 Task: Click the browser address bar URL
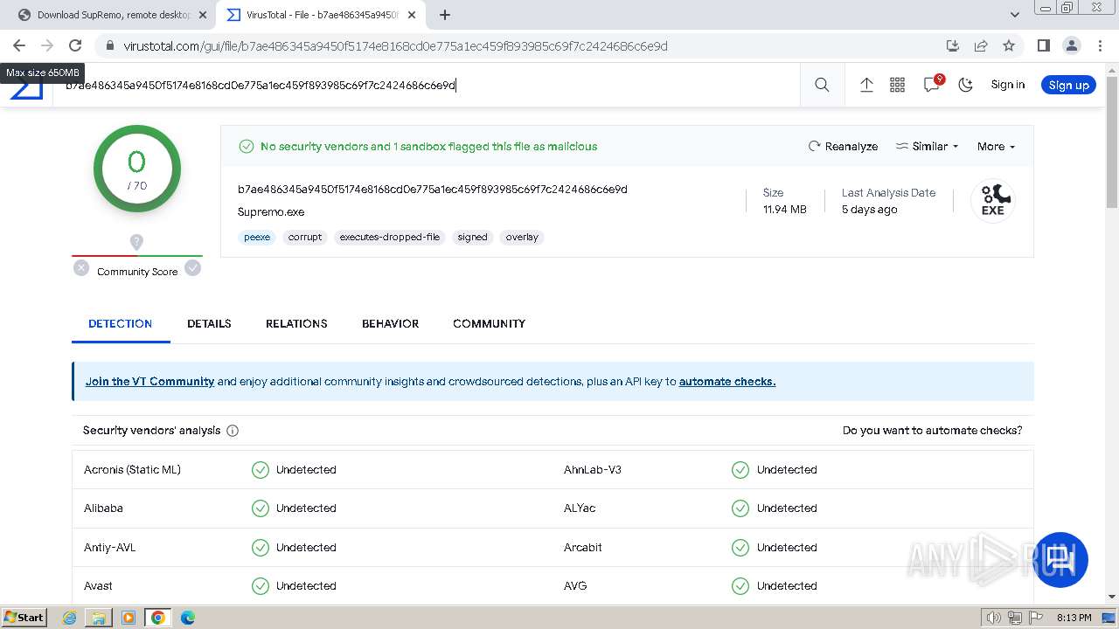coord(395,45)
